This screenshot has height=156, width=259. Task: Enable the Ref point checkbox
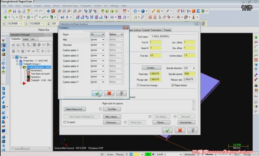pyautogui.click(x=175, y=117)
